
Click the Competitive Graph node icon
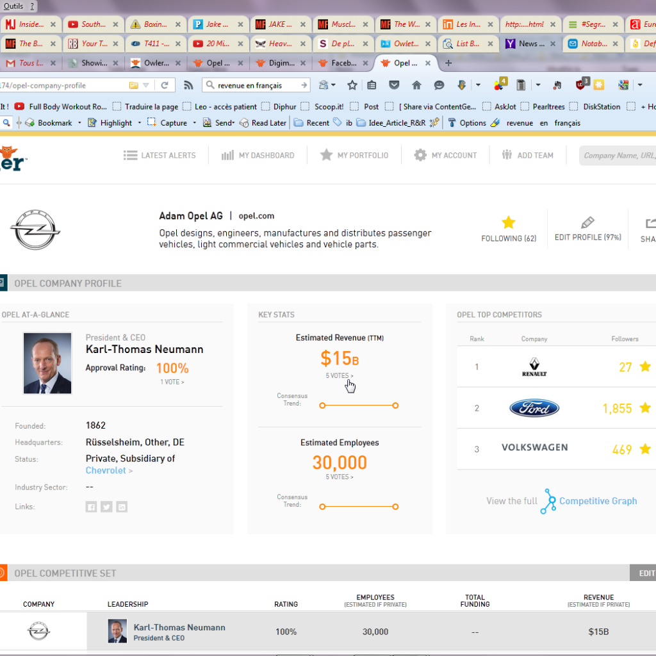[548, 501]
